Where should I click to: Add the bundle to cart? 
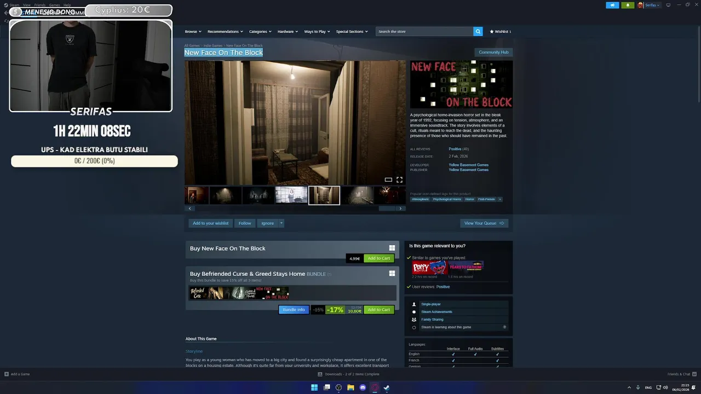coord(379,310)
